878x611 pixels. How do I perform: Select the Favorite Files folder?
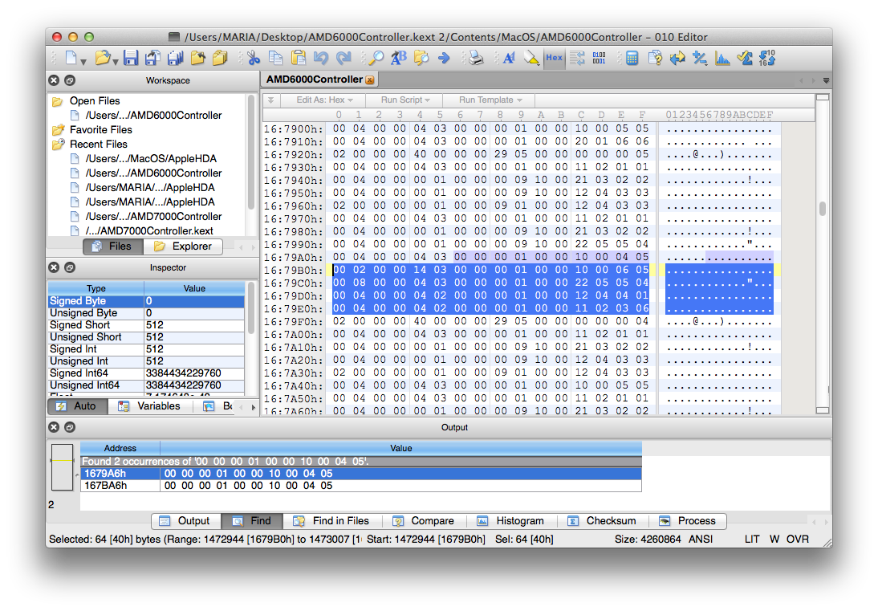(101, 130)
